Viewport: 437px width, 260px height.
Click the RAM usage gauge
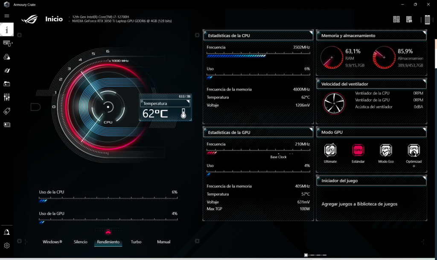click(332, 58)
